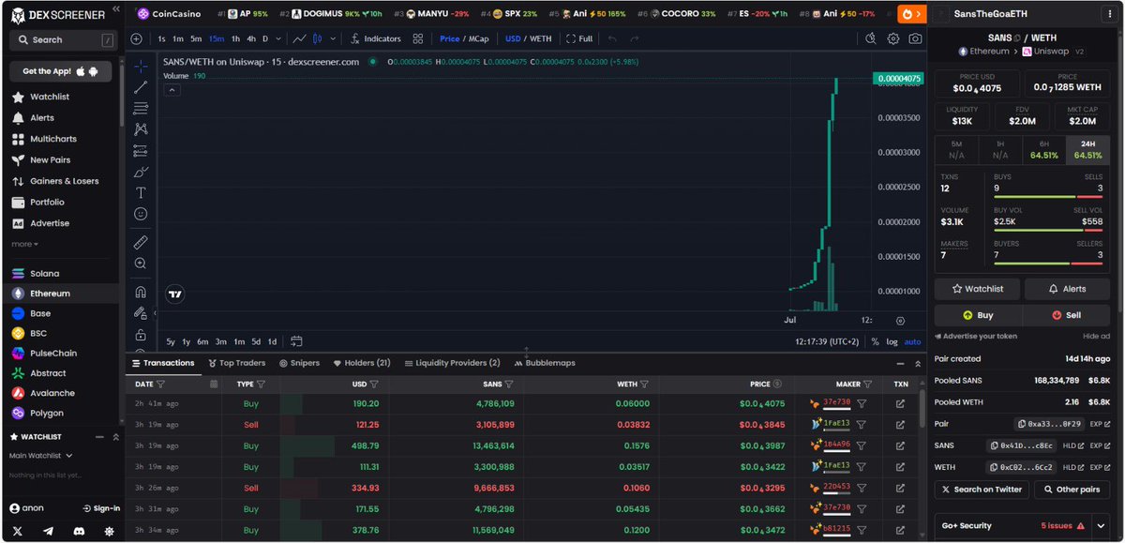Screen dimensions: 1125x543
Task: Select the 1h timeframe
Action: pyautogui.click(x=236, y=38)
